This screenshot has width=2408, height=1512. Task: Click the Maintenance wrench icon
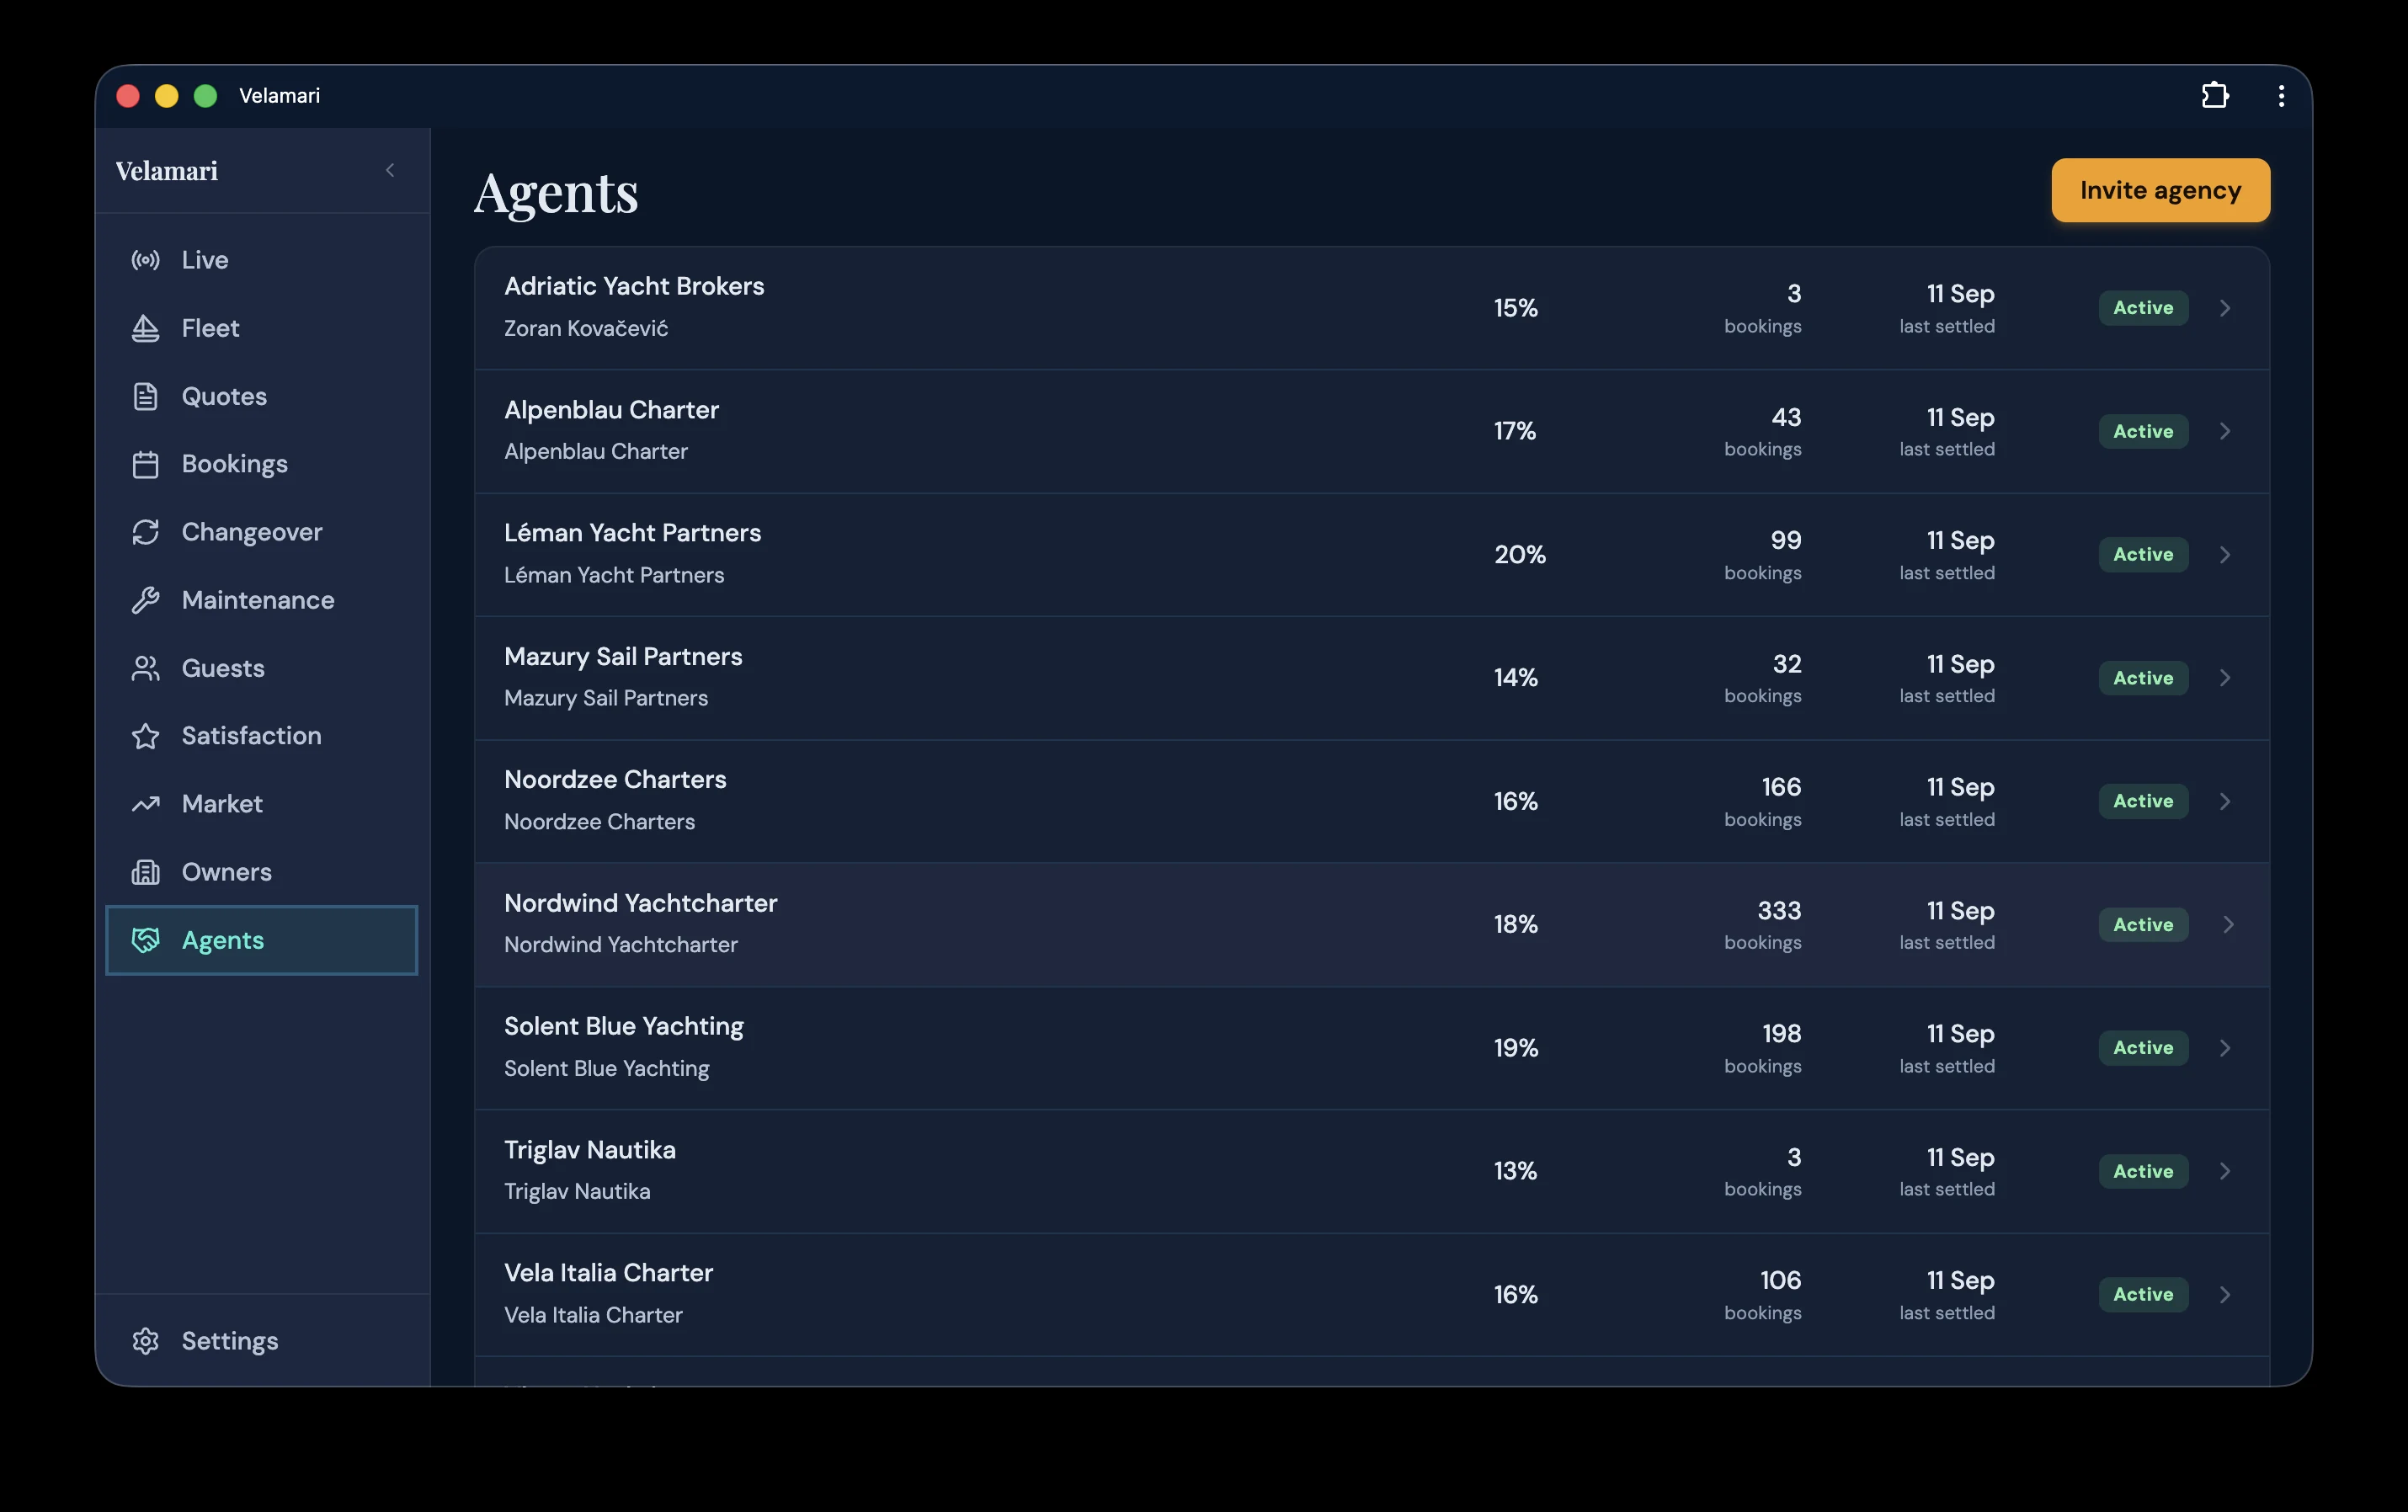point(146,600)
